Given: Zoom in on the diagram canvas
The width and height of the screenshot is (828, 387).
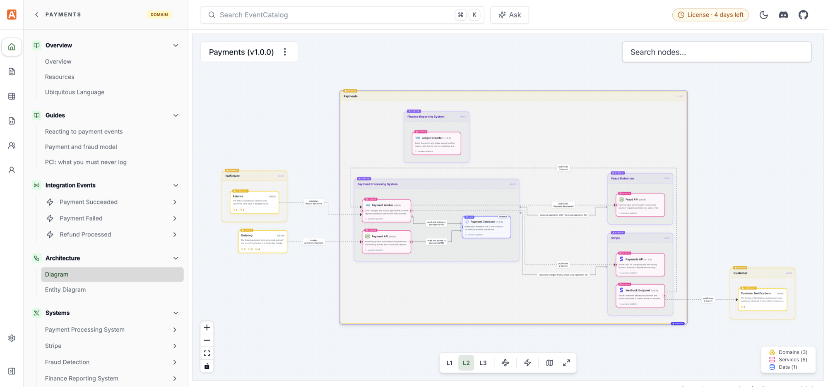Looking at the screenshot, I should (207, 327).
